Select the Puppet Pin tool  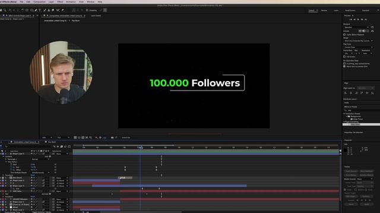[x=62, y=10]
